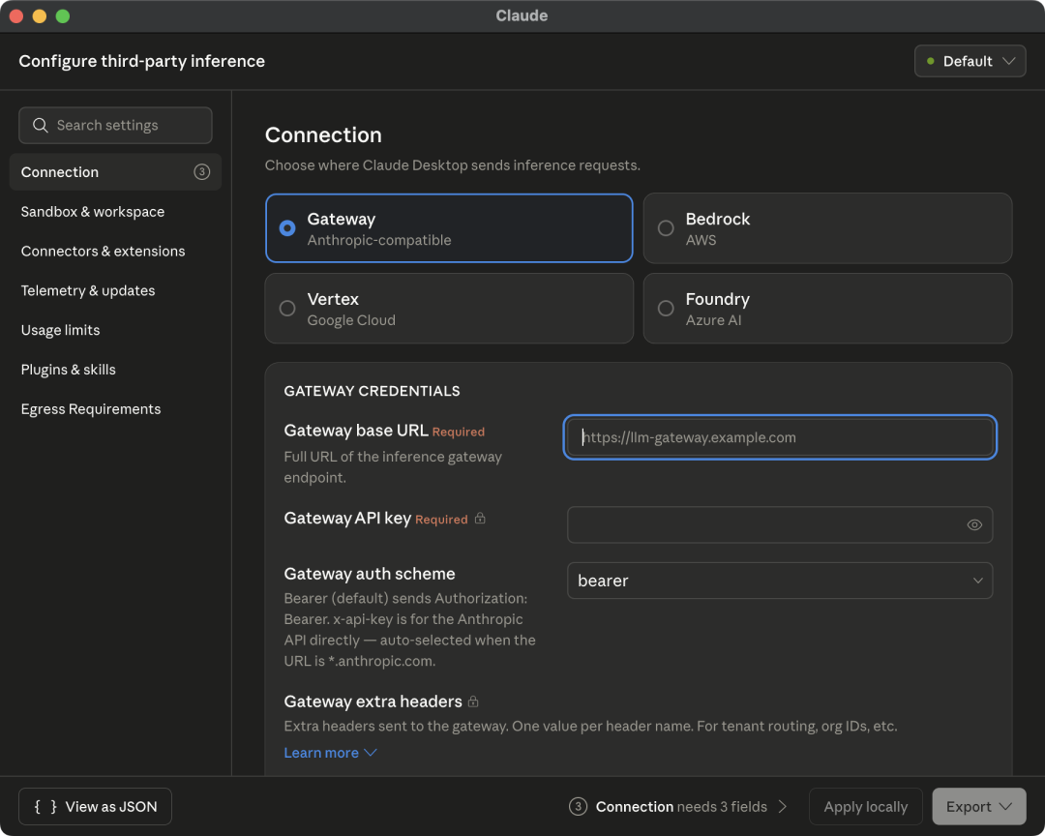Click the Required tag beside Gateway API key

(x=441, y=520)
